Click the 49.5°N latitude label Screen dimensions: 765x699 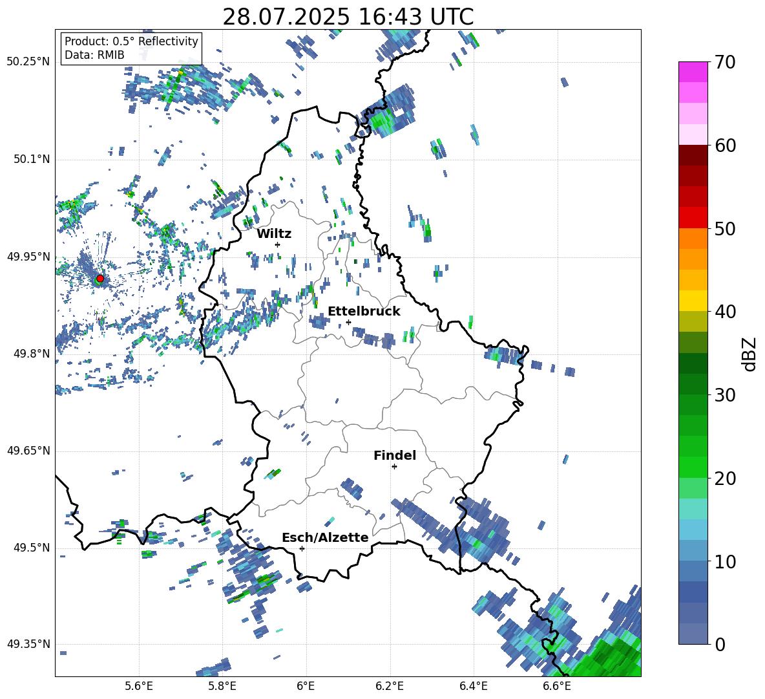(x=32, y=547)
